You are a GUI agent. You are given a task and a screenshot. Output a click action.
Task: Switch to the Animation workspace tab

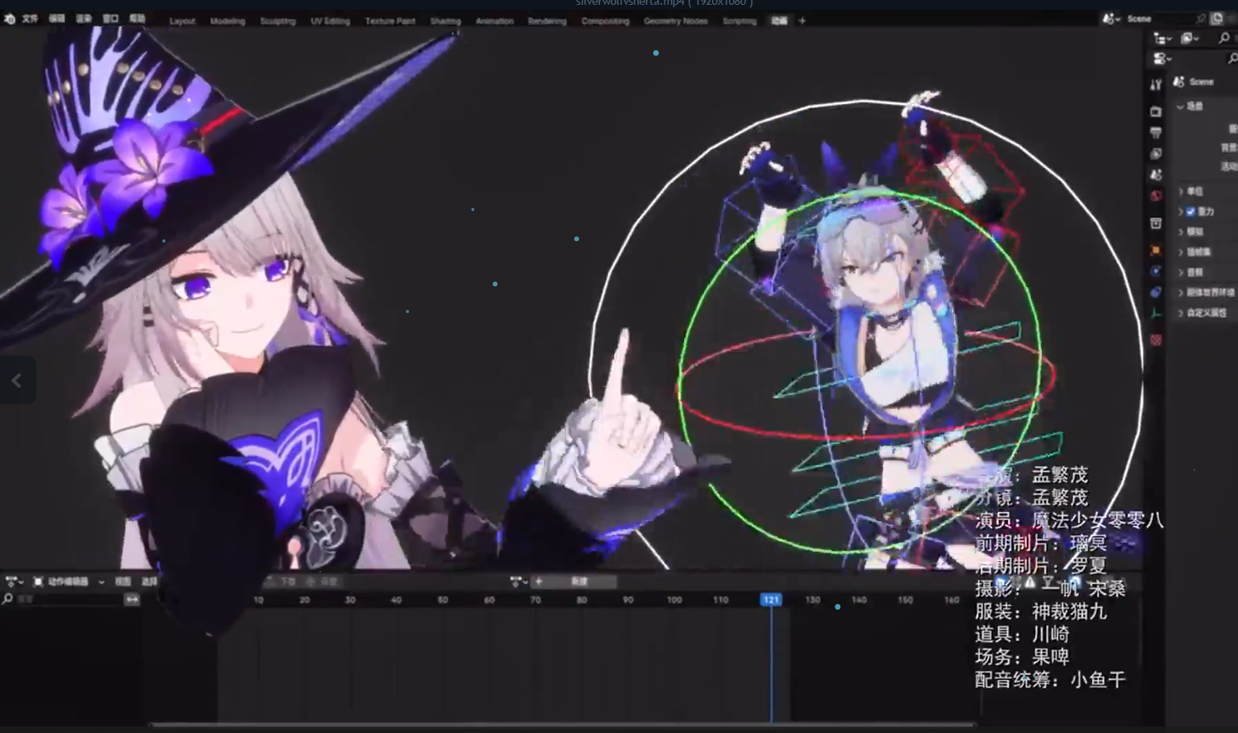click(494, 21)
